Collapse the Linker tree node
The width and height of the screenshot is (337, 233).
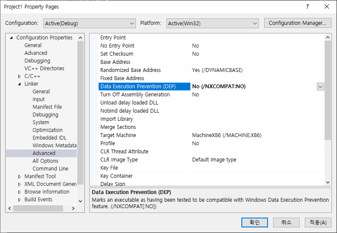click(19, 84)
